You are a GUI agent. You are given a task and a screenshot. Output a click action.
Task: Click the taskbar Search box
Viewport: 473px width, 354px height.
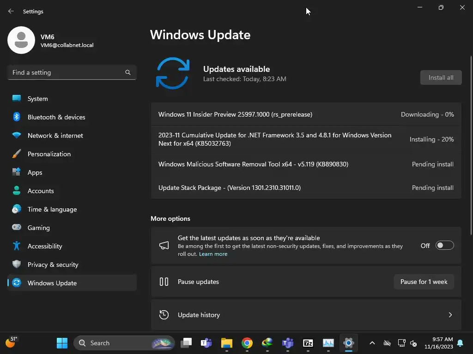pos(124,343)
